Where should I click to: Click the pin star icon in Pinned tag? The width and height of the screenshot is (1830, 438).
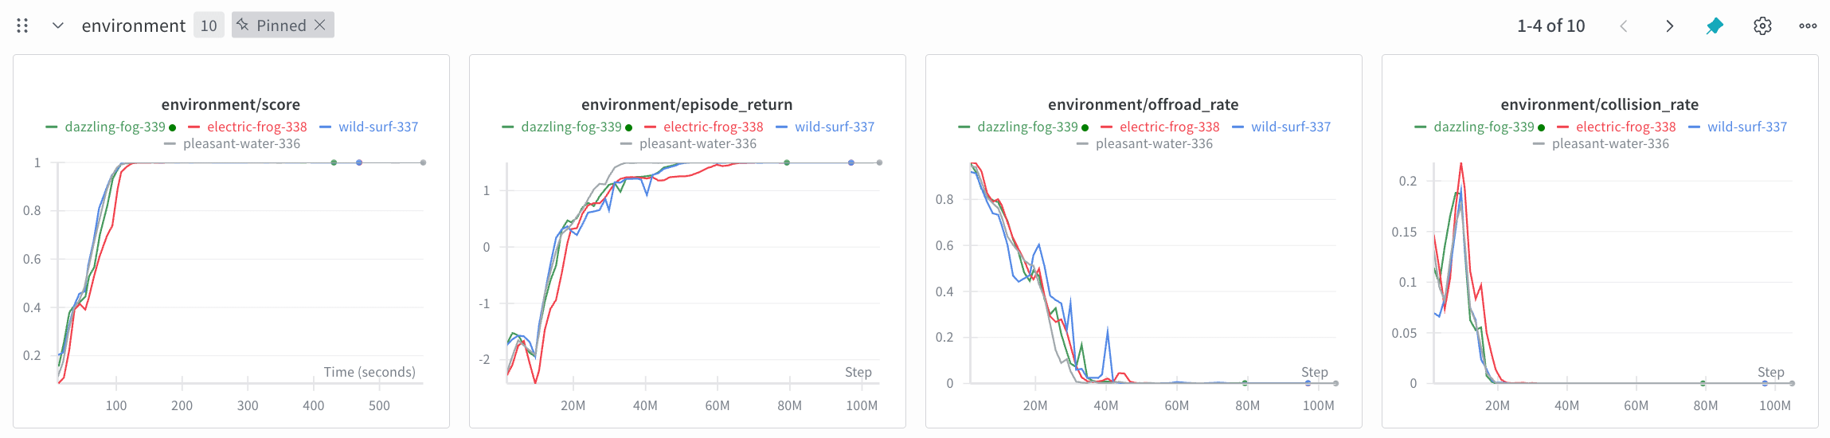243,25
